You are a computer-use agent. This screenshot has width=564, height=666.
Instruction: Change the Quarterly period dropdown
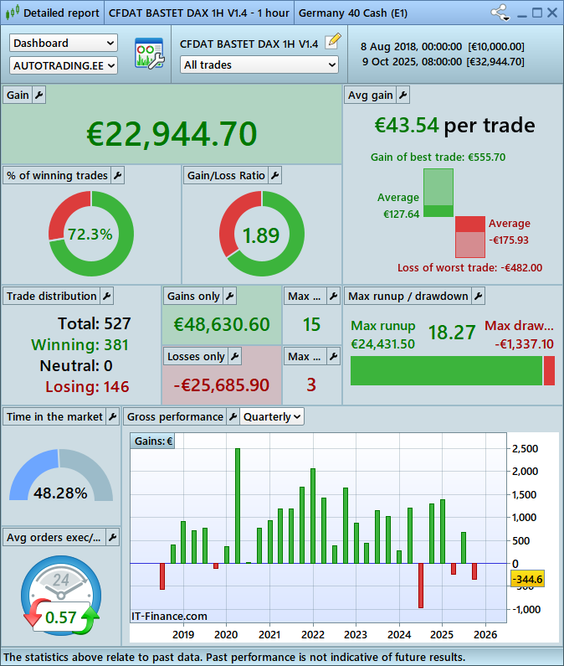(x=272, y=416)
